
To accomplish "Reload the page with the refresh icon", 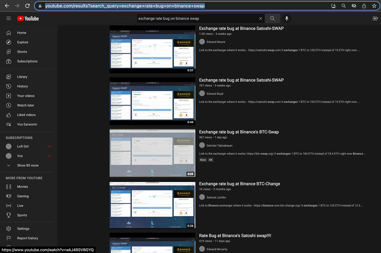I will coord(27,6).
